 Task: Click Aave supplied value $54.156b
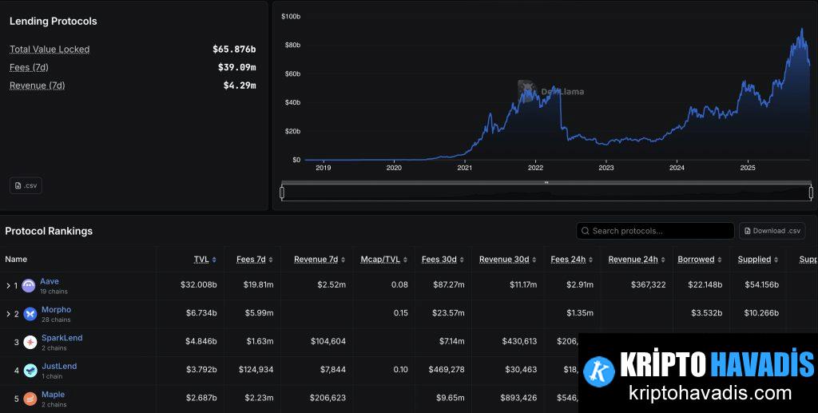click(x=761, y=284)
